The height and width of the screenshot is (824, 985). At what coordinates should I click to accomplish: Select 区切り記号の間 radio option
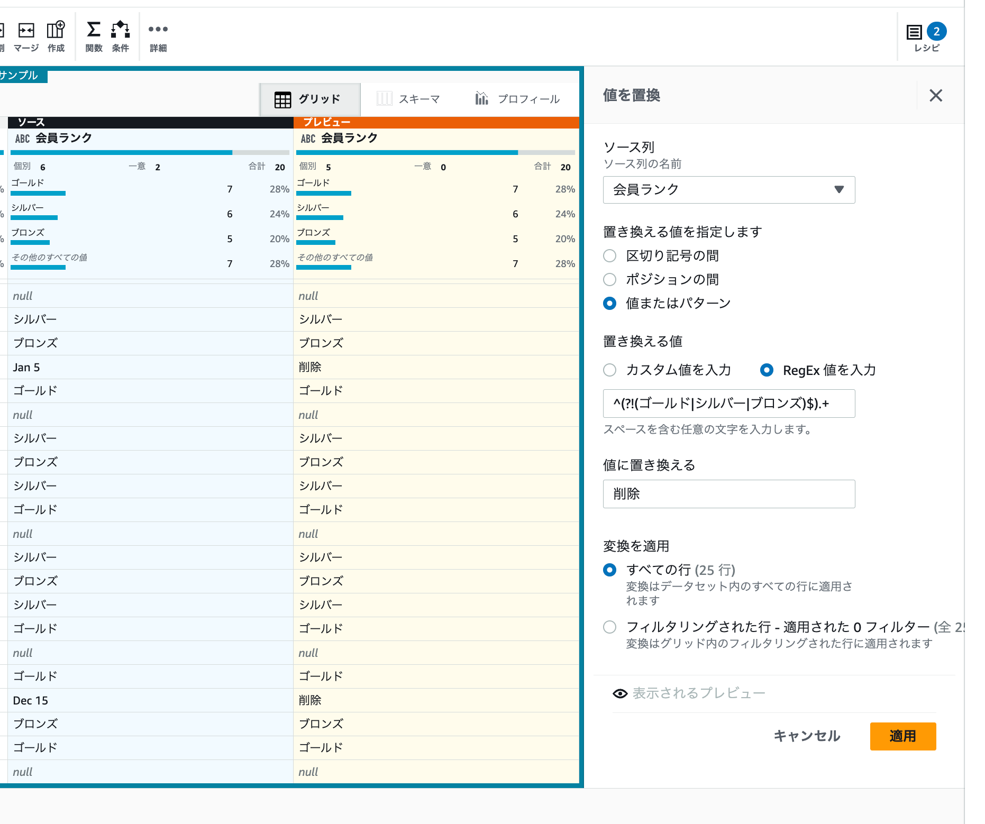coord(610,256)
